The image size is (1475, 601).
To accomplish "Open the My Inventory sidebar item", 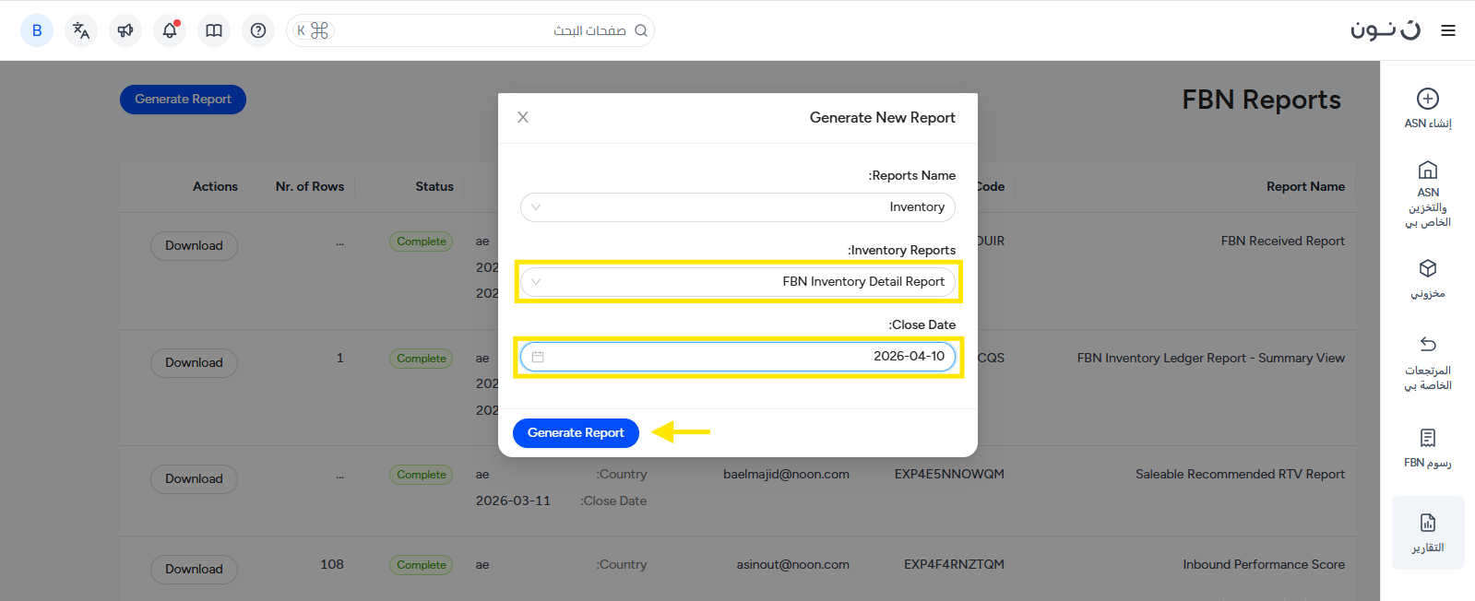I will click(x=1427, y=278).
